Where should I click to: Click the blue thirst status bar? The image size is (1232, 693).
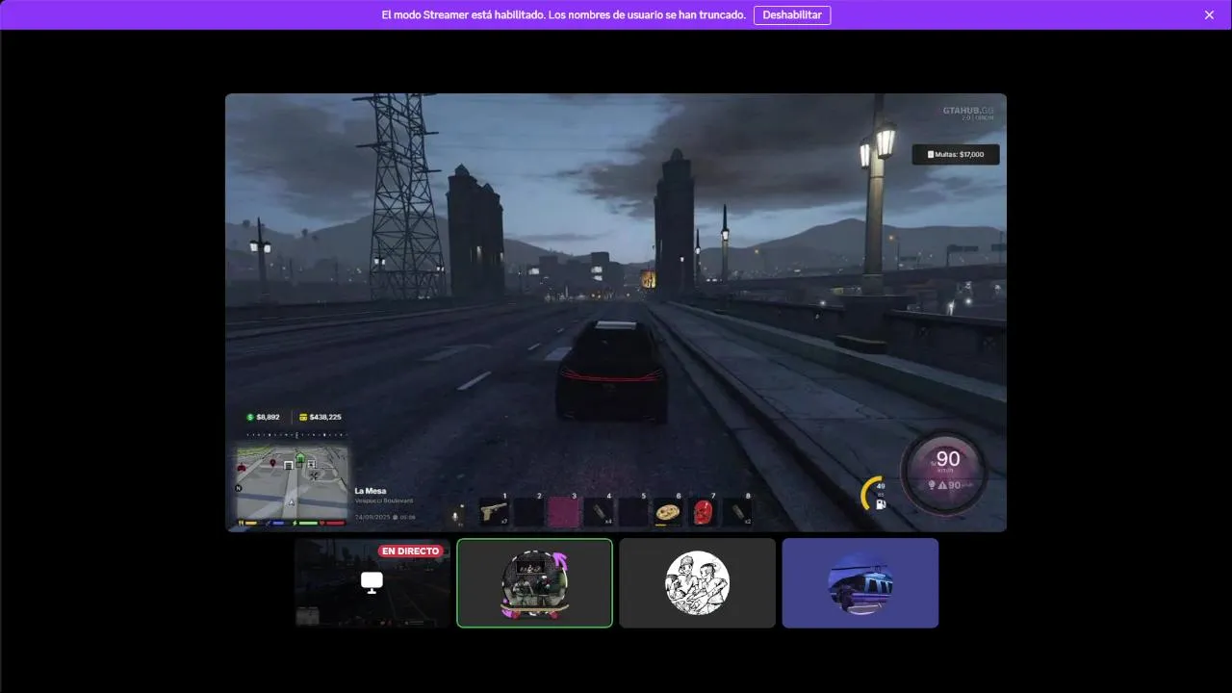coord(278,523)
